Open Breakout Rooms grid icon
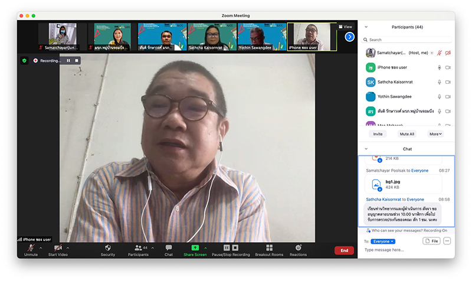Viewport: 472px width, 281px height. [x=270, y=247]
